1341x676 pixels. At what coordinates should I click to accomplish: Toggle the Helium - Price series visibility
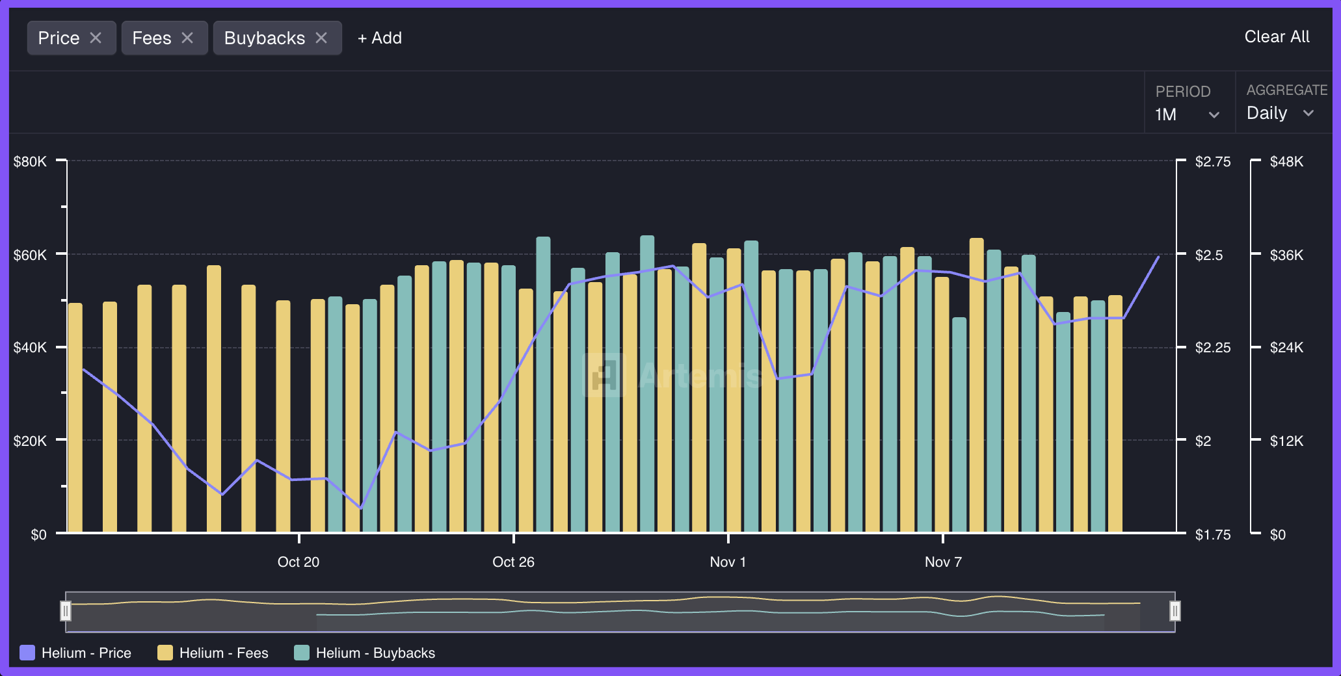85,653
